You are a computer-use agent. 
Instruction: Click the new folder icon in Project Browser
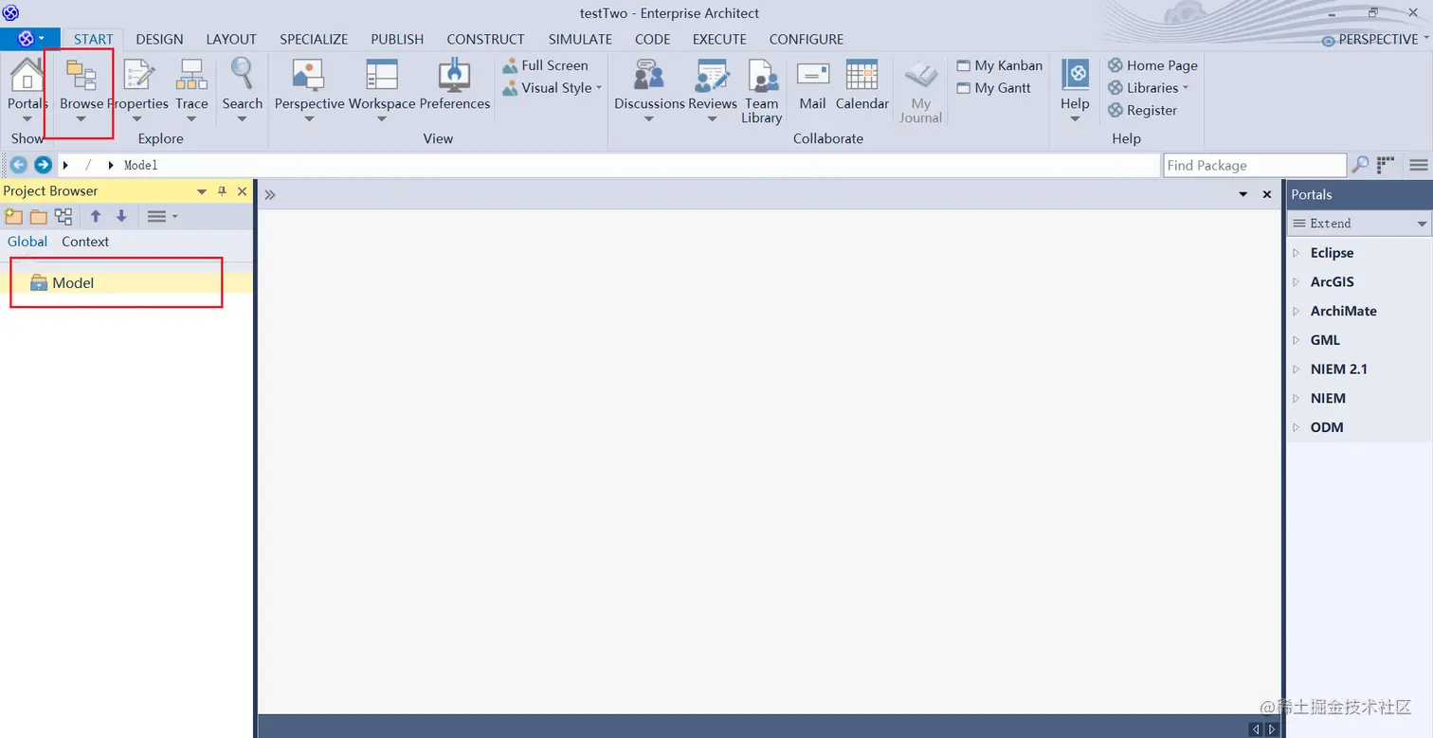39,217
